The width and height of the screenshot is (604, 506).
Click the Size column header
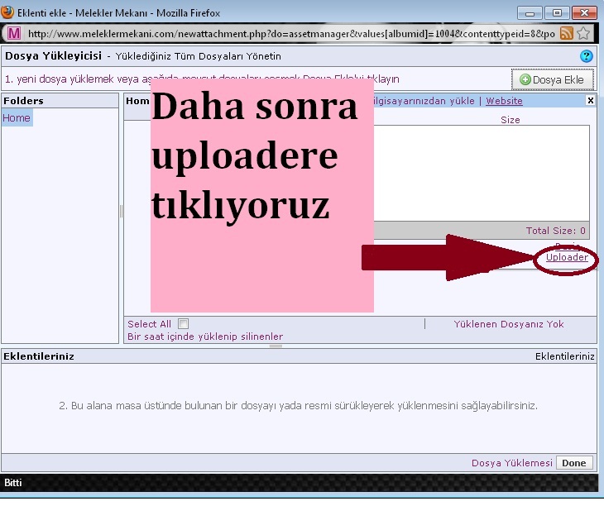[x=511, y=120]
